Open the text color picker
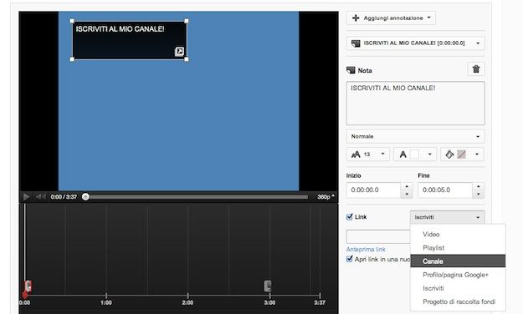The image size is (523, 314). (415, 154)
